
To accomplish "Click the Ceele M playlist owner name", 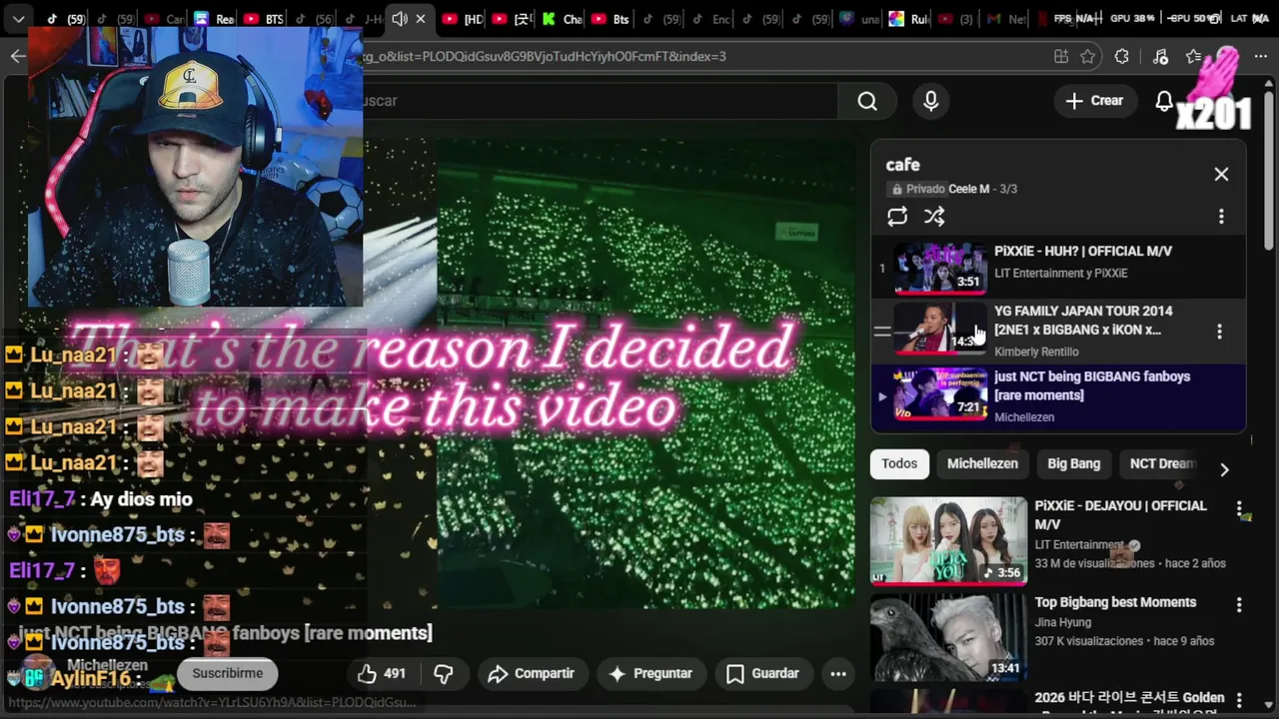I will click(x=968, y=189).
